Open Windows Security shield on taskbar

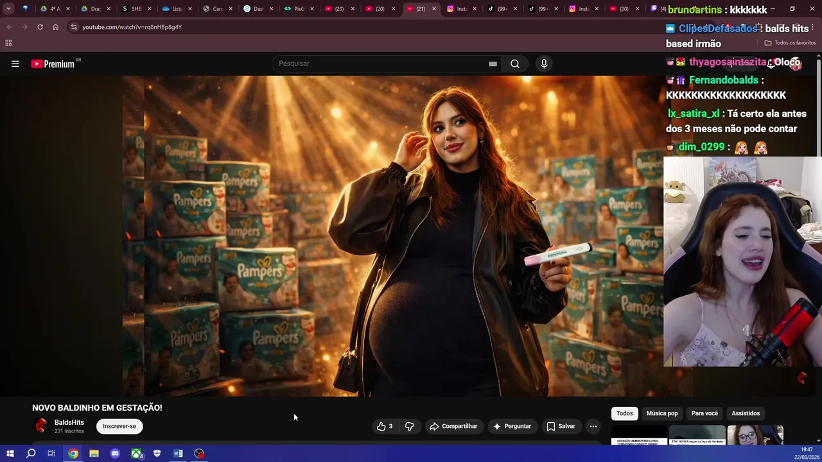(157, 454)
